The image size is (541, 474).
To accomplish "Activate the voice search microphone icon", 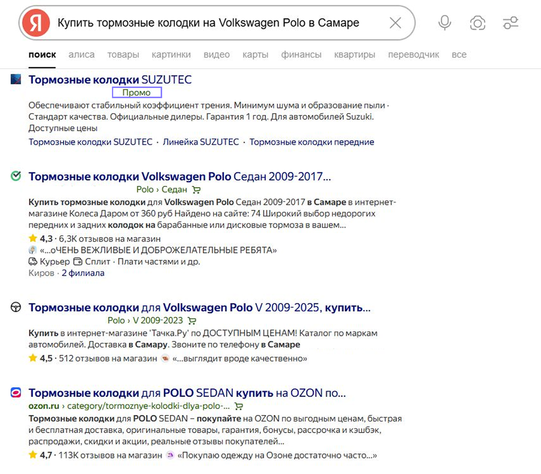I will 444,23.
